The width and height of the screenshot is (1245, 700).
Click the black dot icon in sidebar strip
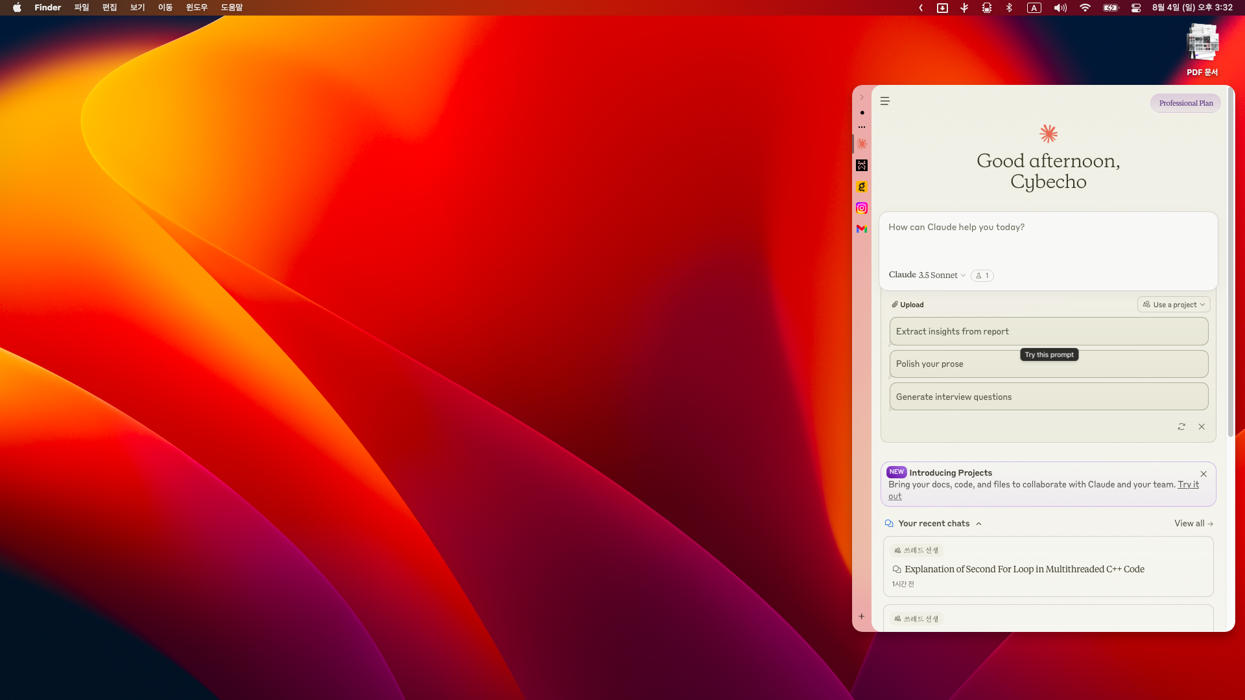[862, 113]
